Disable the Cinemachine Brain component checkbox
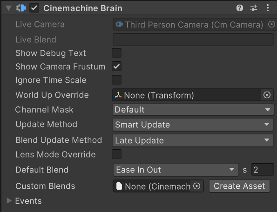Viewport: 277px width, 212px height. click(34, 8)
